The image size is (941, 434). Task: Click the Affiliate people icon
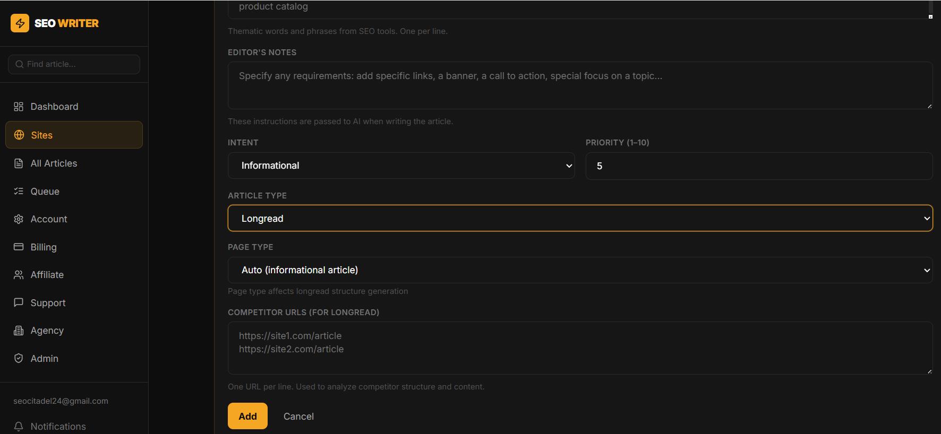19,275
